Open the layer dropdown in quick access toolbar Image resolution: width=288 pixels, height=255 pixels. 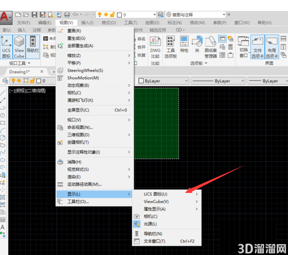155,15
